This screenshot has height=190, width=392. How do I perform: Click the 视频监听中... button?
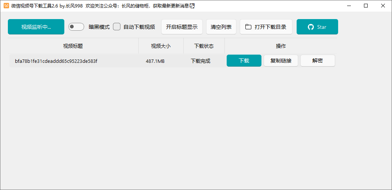[36, 27]
